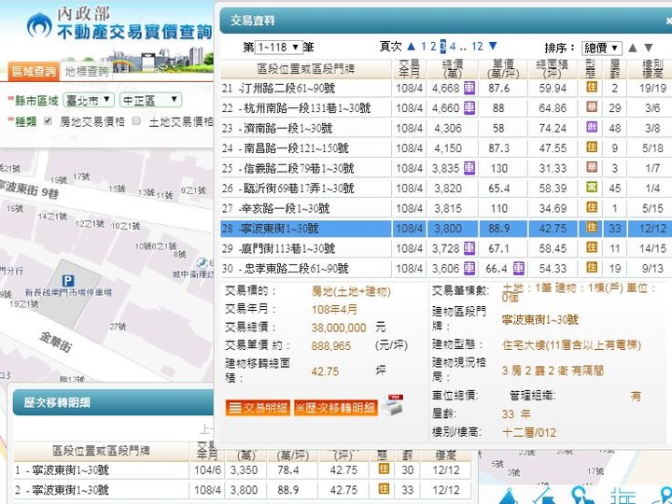Go to page 4

pos(453,47)
